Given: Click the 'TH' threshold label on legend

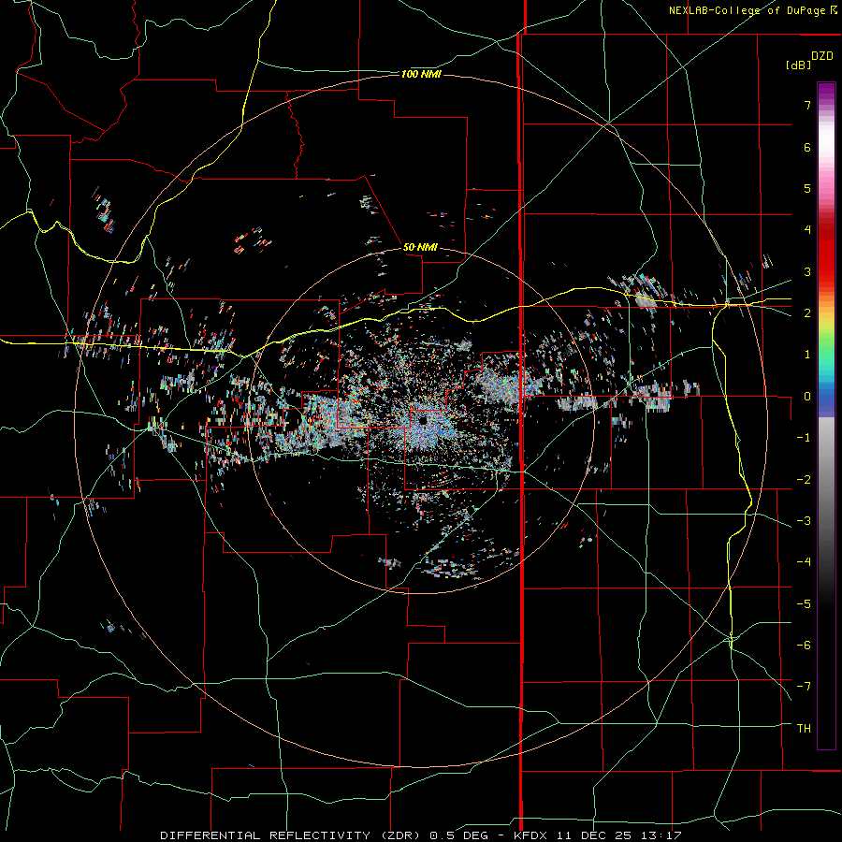Looking at the screenshot, I should (804, 728).
